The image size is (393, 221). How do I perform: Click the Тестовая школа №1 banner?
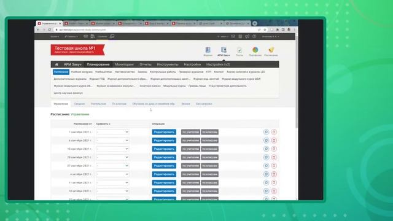pos(77,50)
